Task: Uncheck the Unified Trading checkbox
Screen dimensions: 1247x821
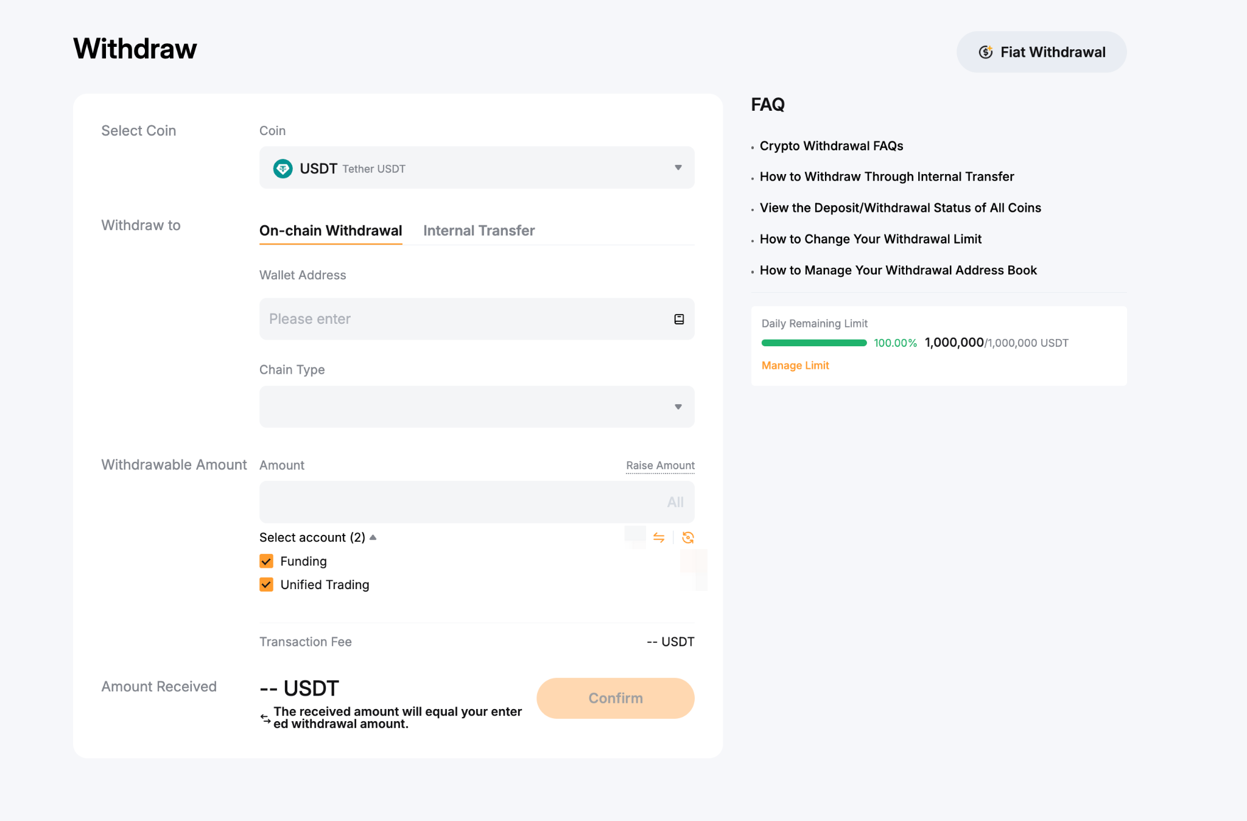Action: click(266, 585)
